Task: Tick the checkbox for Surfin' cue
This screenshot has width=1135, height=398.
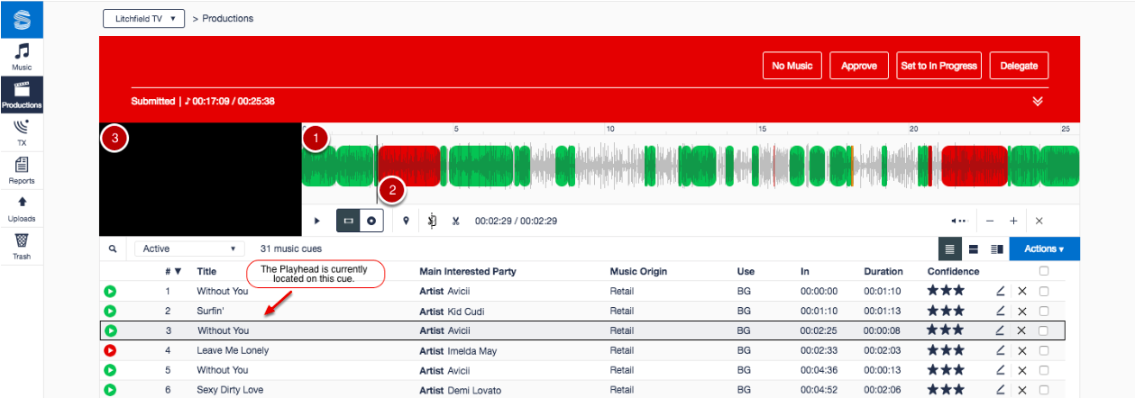Action: pyautogui.click(x=1044, y=311)
